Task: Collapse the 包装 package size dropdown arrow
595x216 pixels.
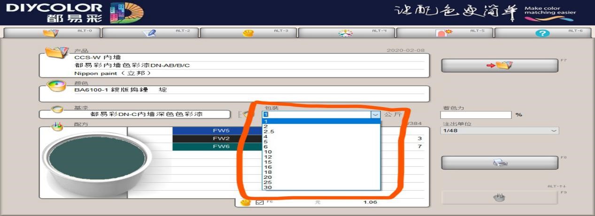Action: (375, 115)
